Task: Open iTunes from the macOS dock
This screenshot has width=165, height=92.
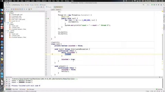Action: [2, 36]
